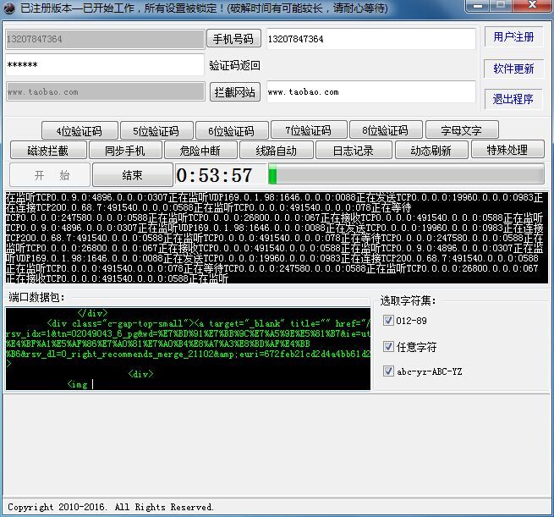
Task: Click the 拦截网站 button
Action: point(234,92)
